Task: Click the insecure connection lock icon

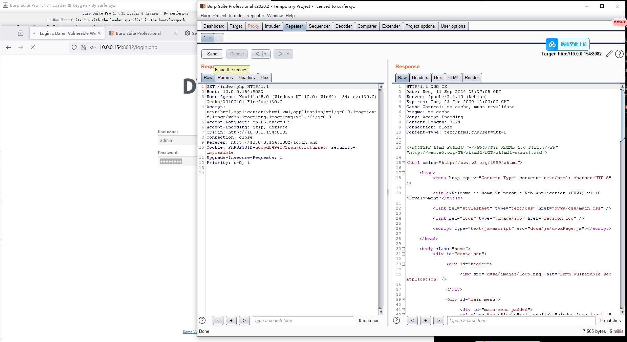Action: [x=83, y=47]
